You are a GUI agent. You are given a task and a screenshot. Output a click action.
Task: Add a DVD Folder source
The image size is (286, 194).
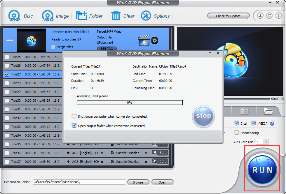point(89,16)
